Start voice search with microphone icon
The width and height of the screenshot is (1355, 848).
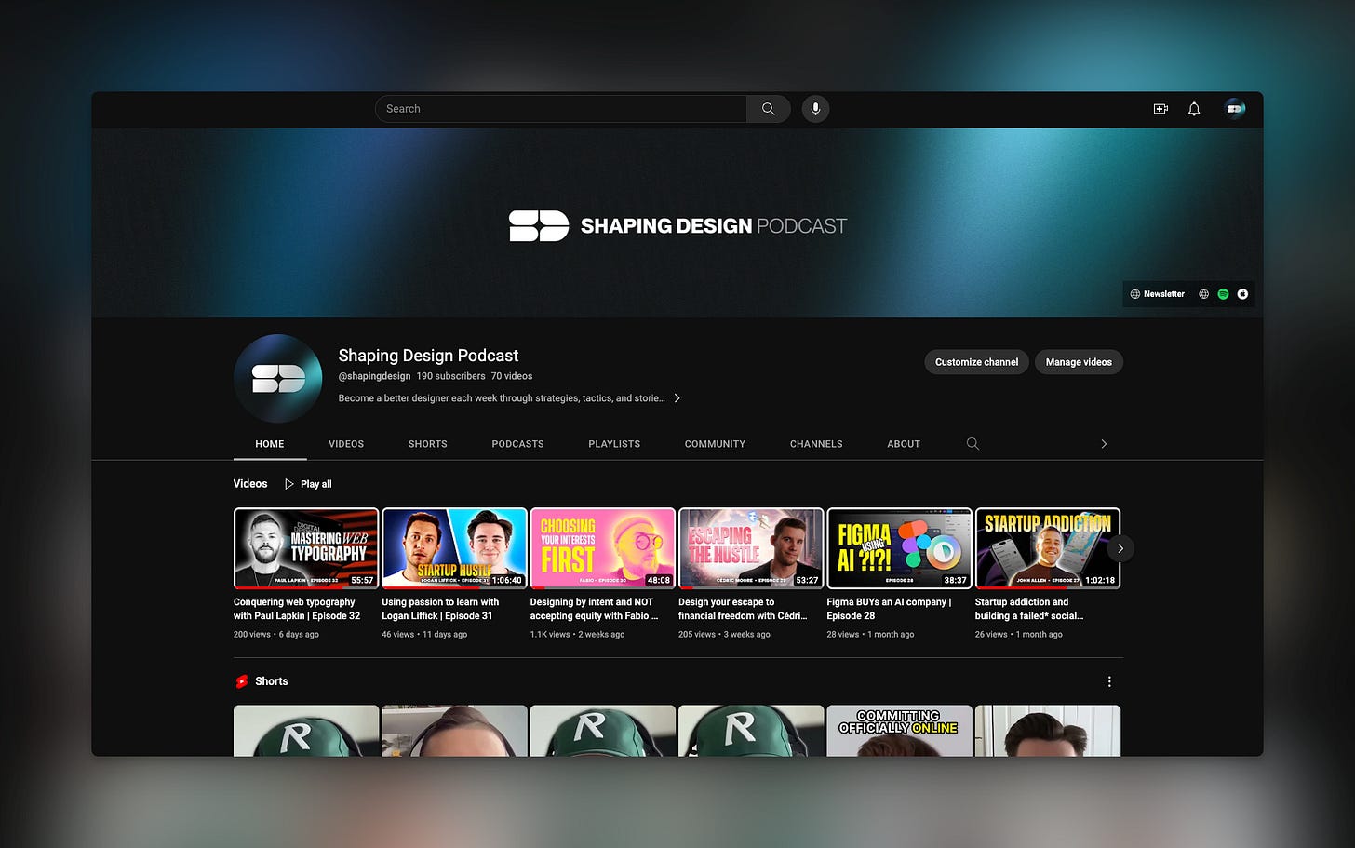pos(815,109)
